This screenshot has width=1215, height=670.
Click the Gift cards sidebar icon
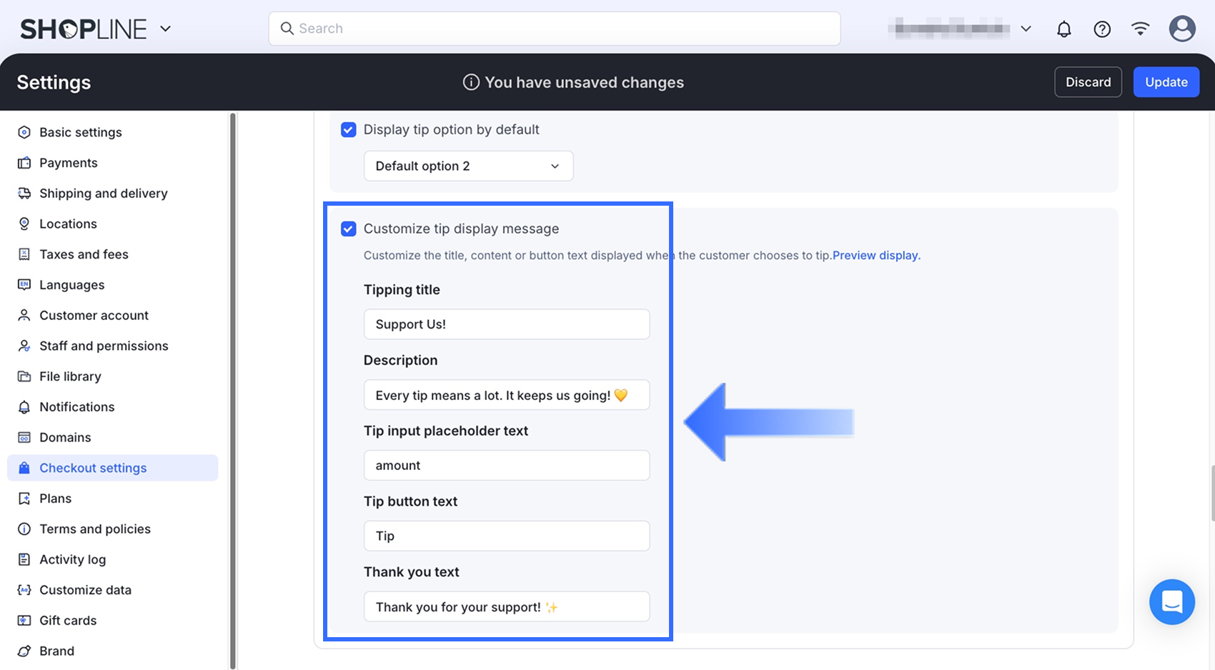(x=24, y=620)
